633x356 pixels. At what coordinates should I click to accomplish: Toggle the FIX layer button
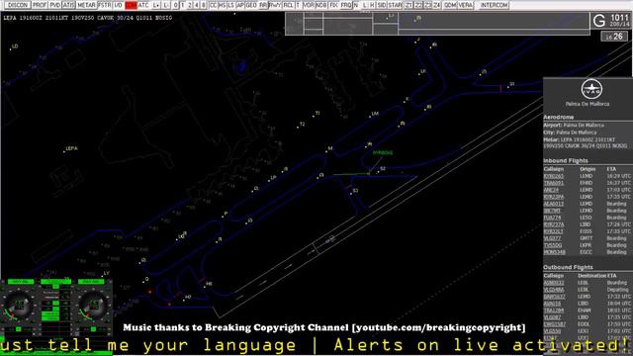pyautogui.click(x=333, y=5)
